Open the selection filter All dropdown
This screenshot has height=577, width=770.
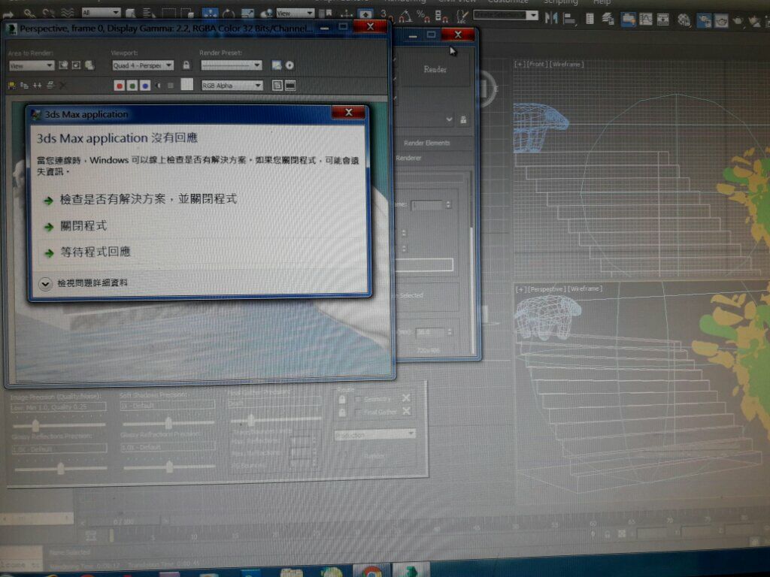click(x=101, y=13)
